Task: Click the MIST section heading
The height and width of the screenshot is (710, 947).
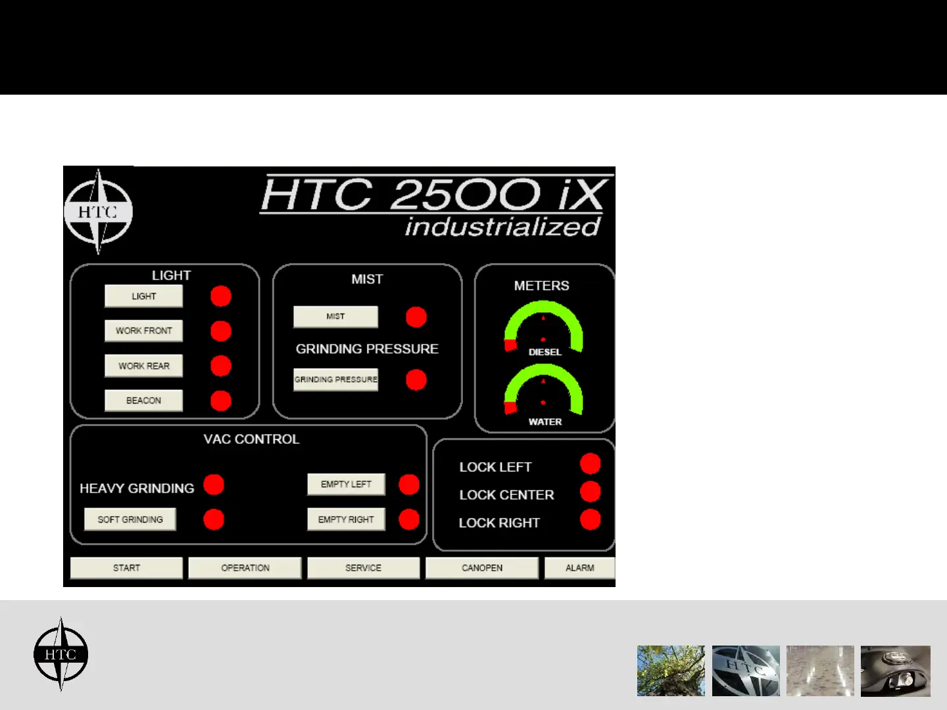Action: pos(367,279)
